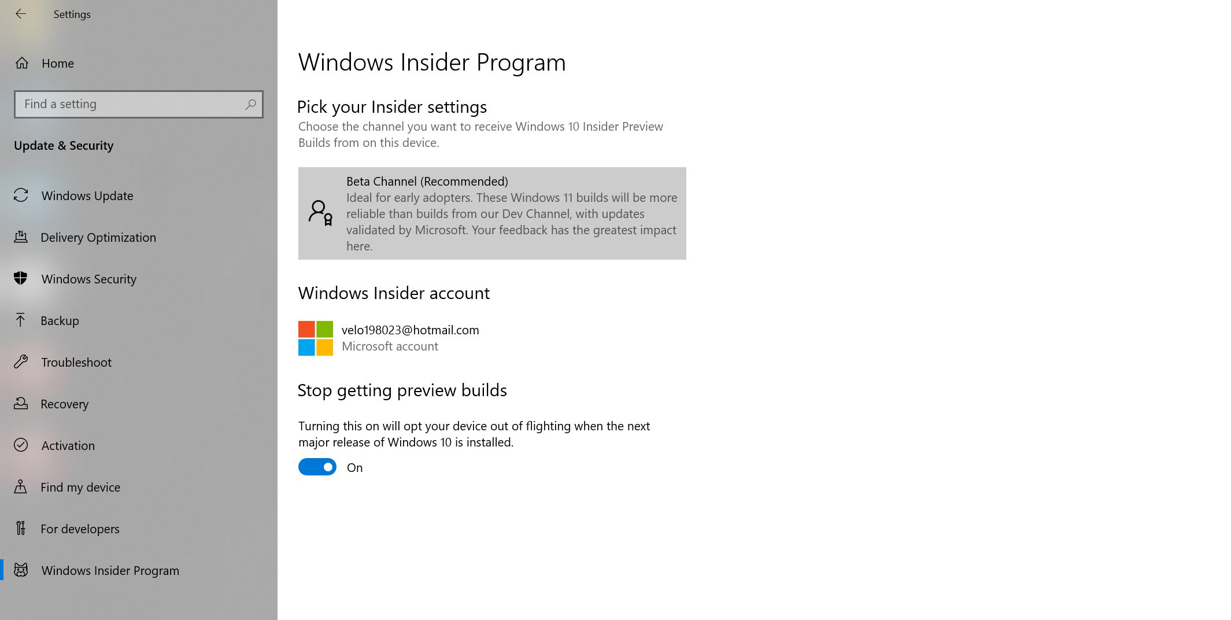
Task: Click the search magnifier icon
Action: 250,104
